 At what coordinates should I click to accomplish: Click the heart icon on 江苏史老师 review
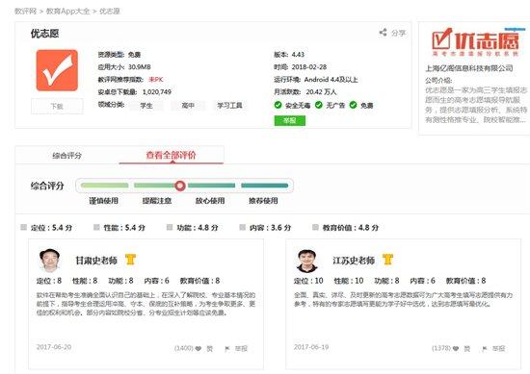pyautogui.click(x=456, y=348)
